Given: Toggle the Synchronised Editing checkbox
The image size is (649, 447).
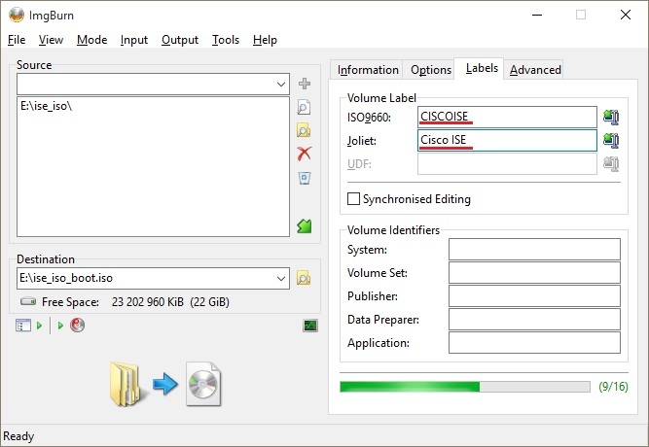Looking at the screenshot, I should pos(353,199).
